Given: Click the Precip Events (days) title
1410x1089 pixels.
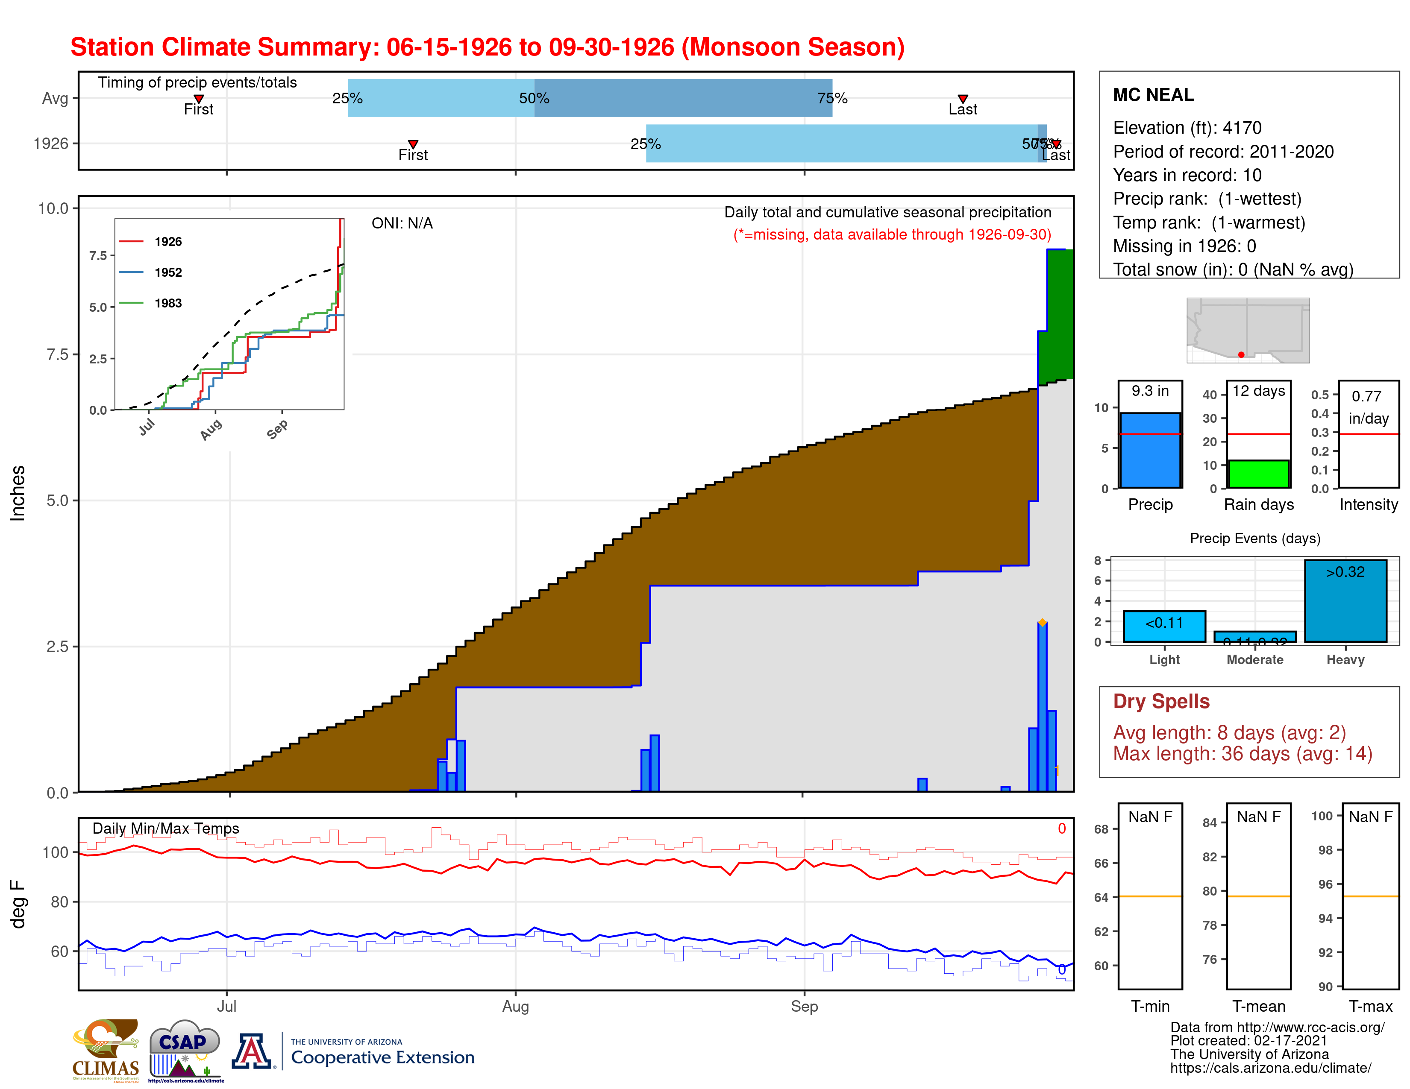Looking at the screenshot, I should point(1255,538).
